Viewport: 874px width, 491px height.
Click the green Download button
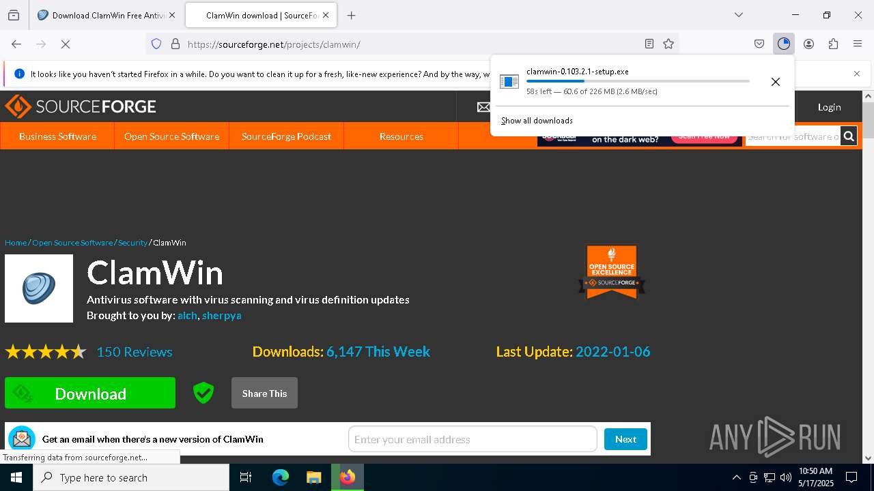click(x=90, y=393)
